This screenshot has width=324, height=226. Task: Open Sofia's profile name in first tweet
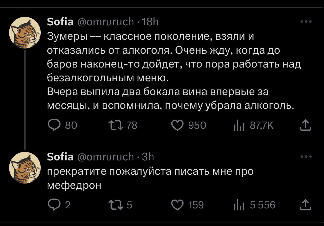click(60, 21)
